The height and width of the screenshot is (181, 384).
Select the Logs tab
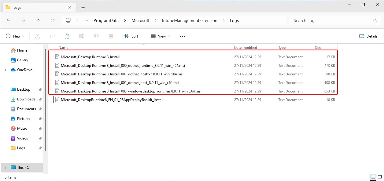[39, 8]
